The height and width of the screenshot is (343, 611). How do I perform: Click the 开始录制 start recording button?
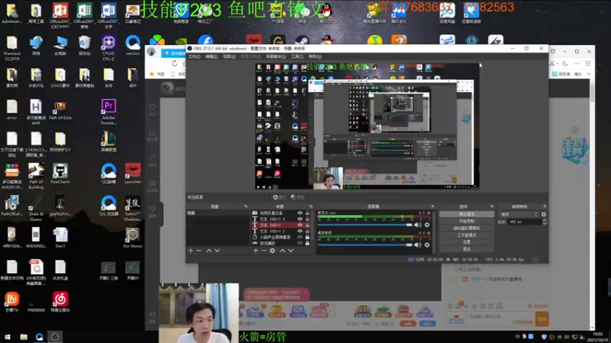(x=467, y=221)
